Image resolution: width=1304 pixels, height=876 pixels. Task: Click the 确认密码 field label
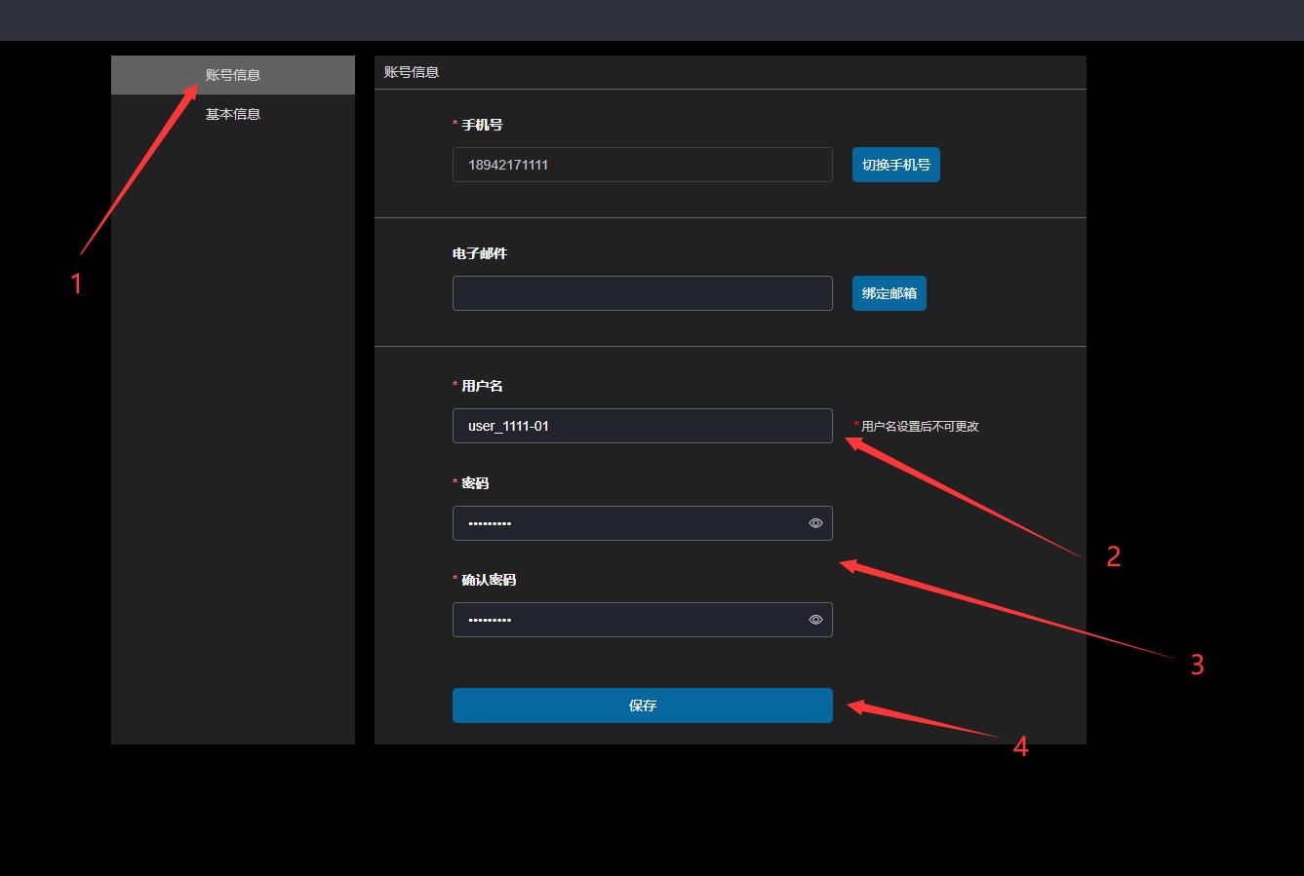pyautogui.click(x=489, y=580)
